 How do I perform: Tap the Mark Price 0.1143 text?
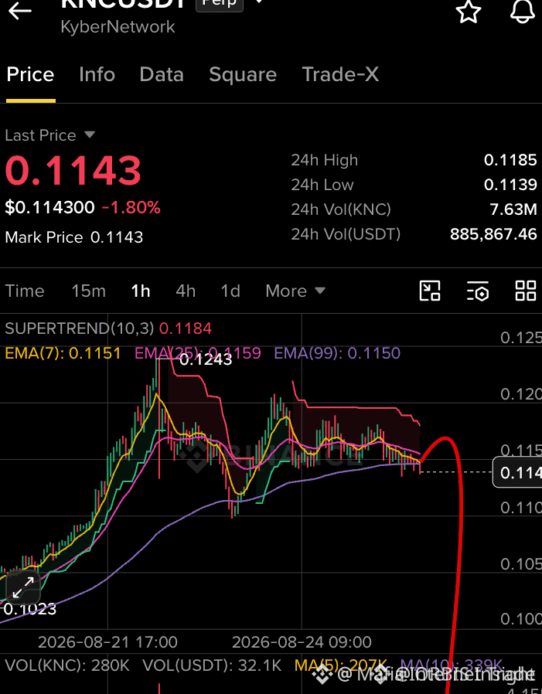point(74,237)
